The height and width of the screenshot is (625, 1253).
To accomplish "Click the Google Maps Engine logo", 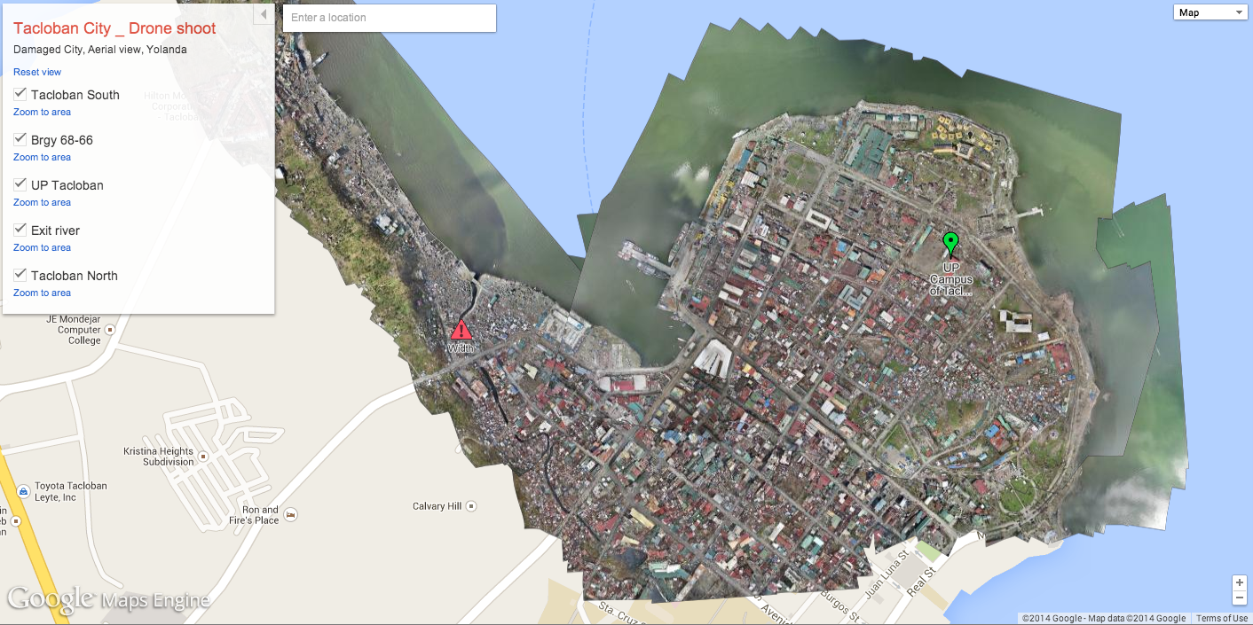I will point(108,599).
